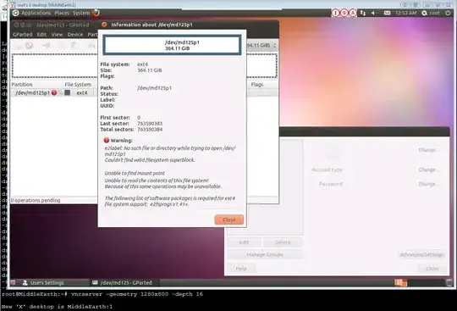Open the network connections indicator

click(362, 13)
